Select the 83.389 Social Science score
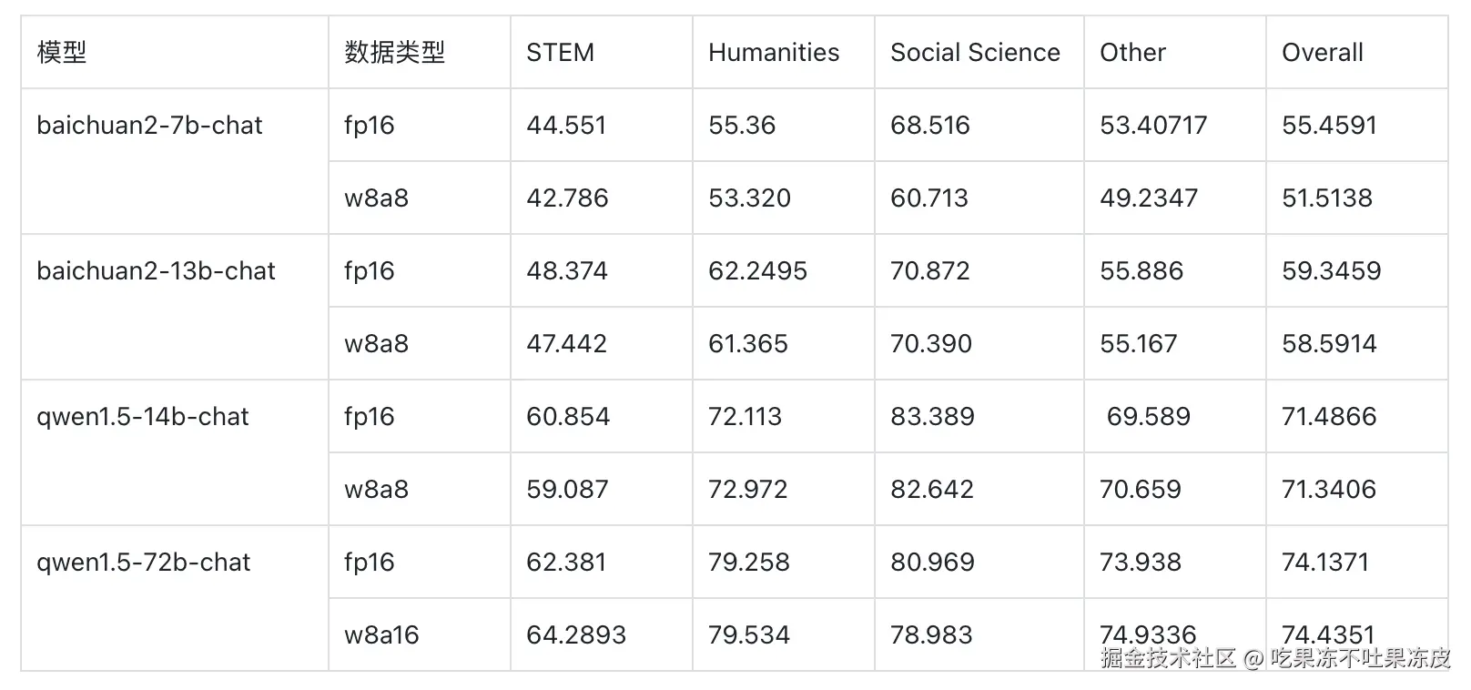Image resolution: width=1471 pixels, height=690 pixels. (x=932, y=417)
